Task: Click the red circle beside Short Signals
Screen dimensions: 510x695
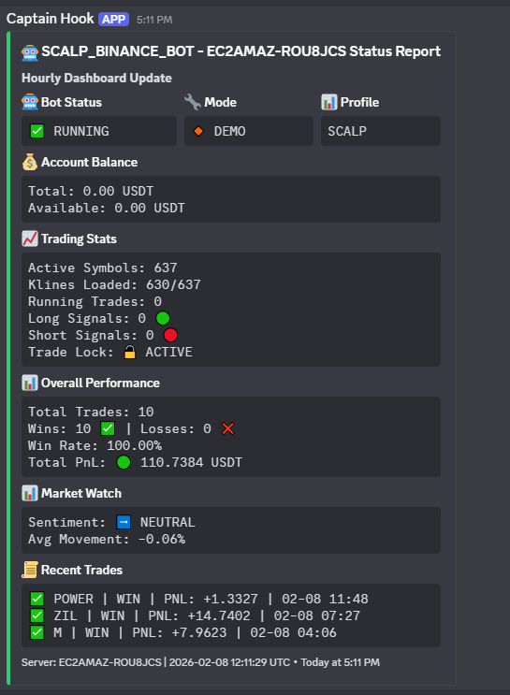Action: point(170,335)
